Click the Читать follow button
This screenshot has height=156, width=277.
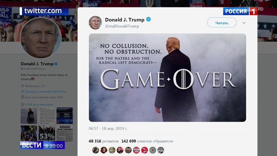(x=222, y=22)
